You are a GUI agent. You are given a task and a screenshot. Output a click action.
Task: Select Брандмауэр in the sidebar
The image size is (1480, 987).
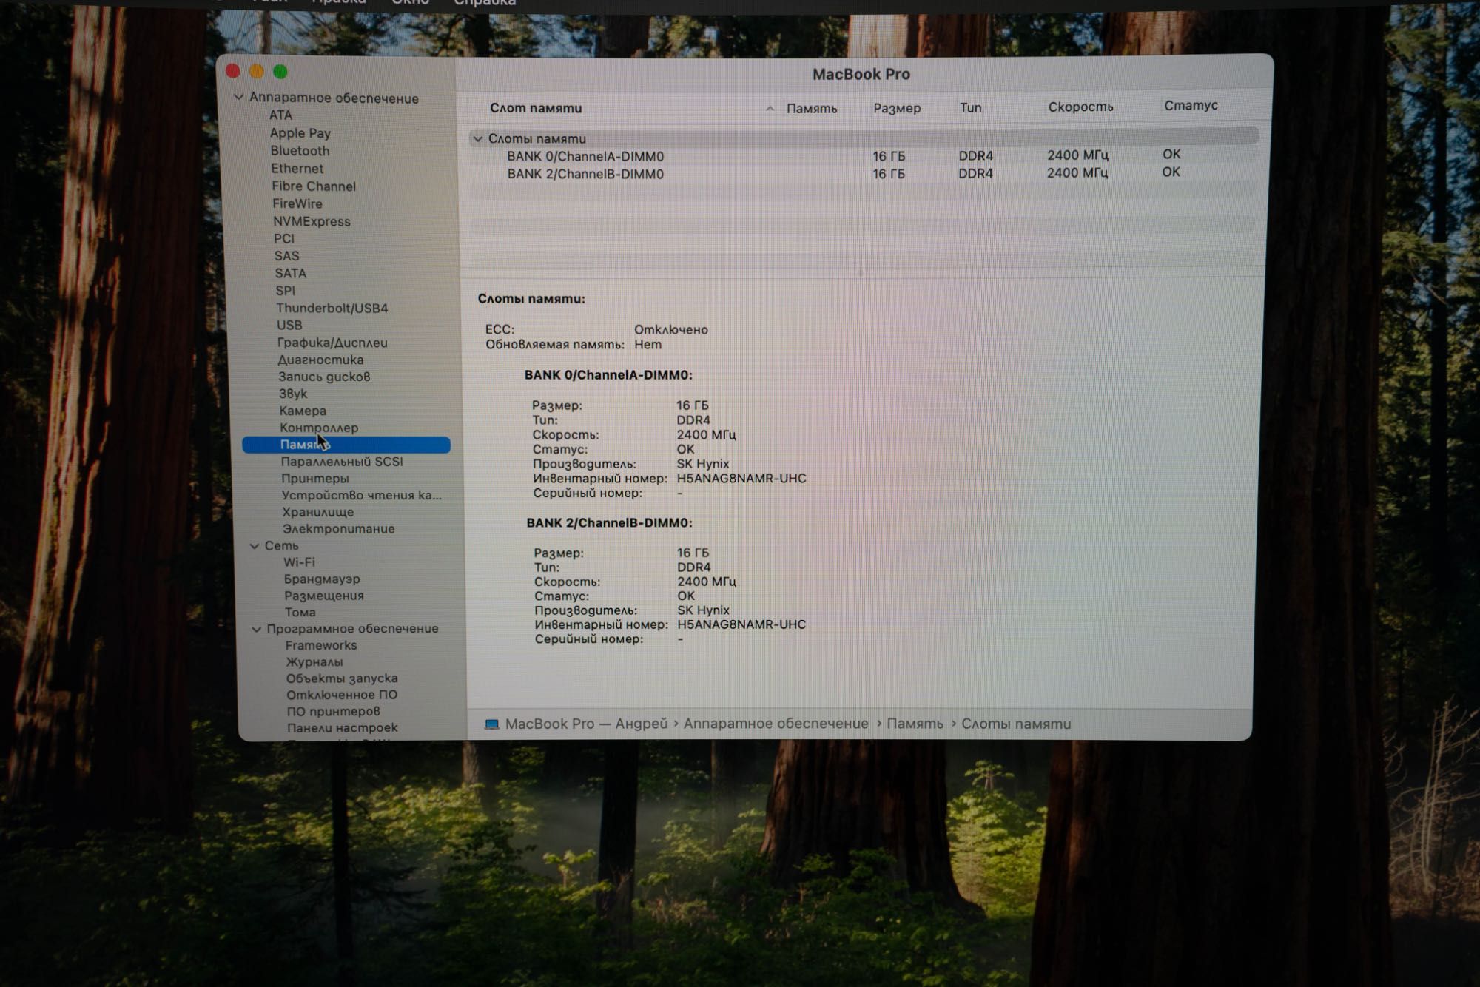point(322,579)
